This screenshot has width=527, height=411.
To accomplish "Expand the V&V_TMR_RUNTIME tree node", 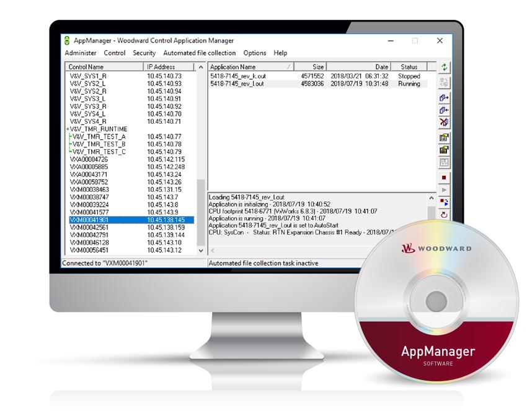I will pyautogui.click(x=68, y=129).
